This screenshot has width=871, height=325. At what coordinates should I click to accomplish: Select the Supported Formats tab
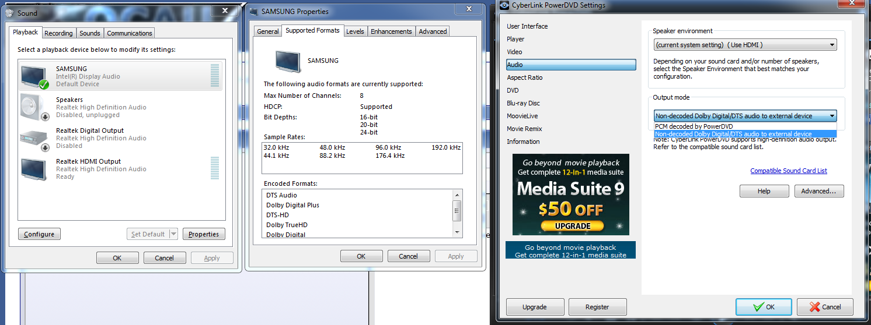point(312,30)
